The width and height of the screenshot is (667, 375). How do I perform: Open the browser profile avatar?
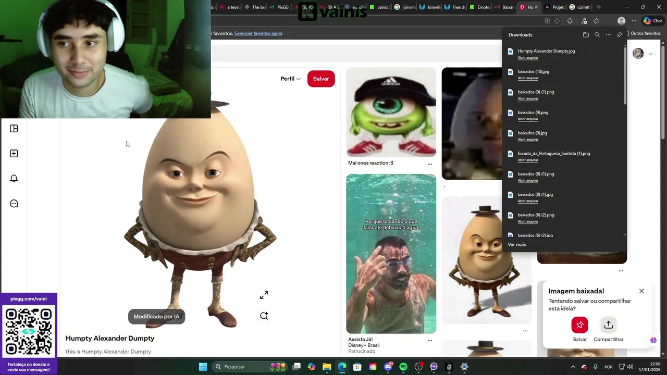621,21
